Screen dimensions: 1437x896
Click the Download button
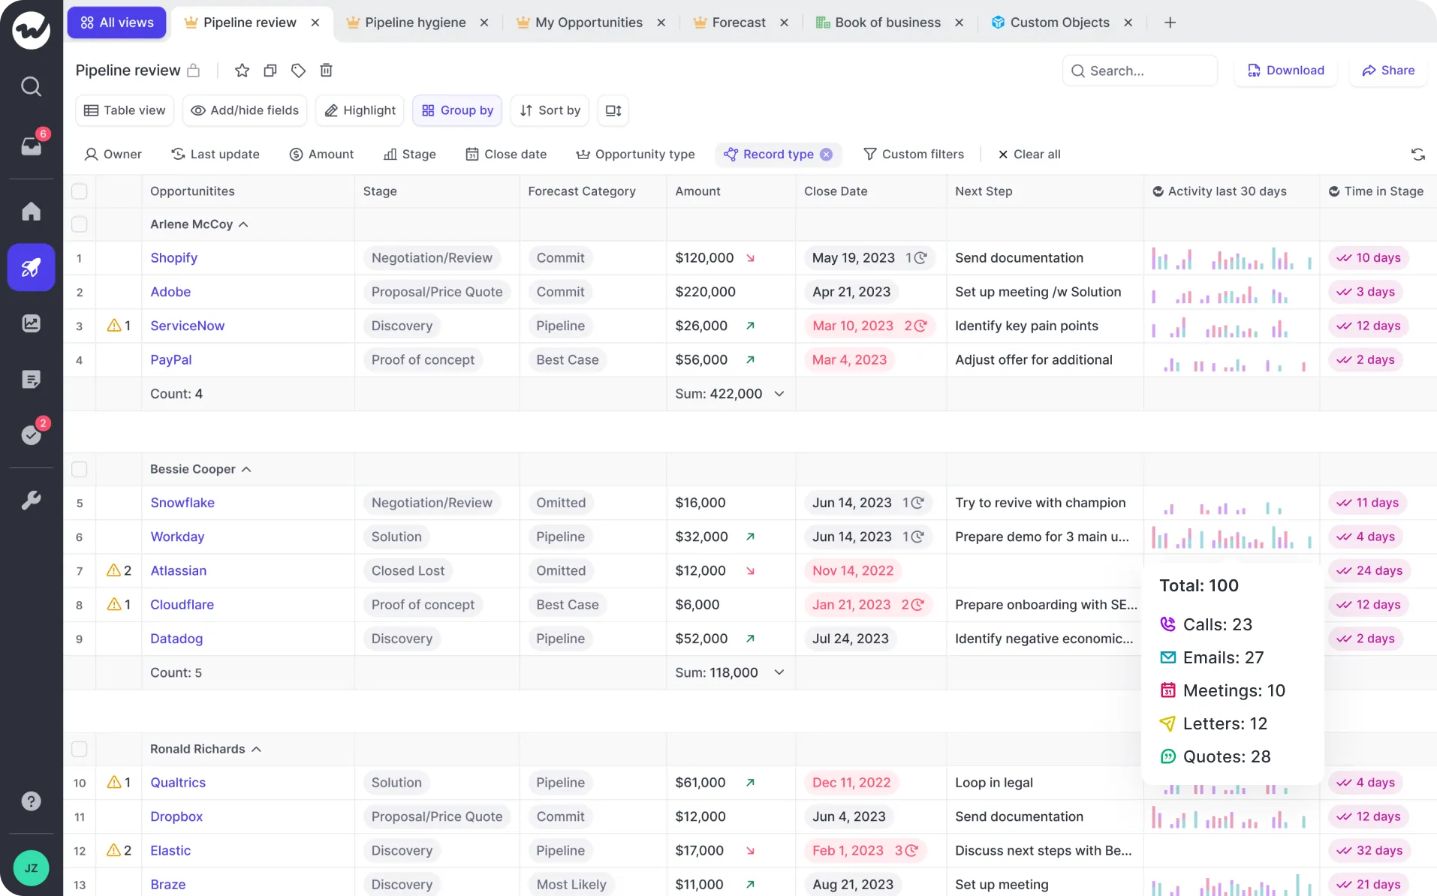pyautogui.click(x=1285, y=70)
